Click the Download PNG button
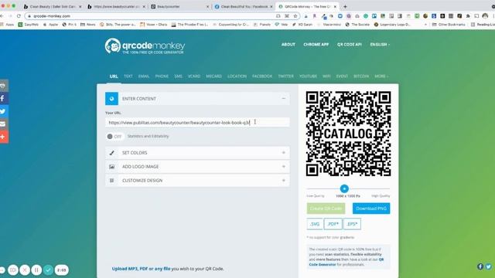The width and height of the screenshot is (495, 278). [x=371, y=208]
